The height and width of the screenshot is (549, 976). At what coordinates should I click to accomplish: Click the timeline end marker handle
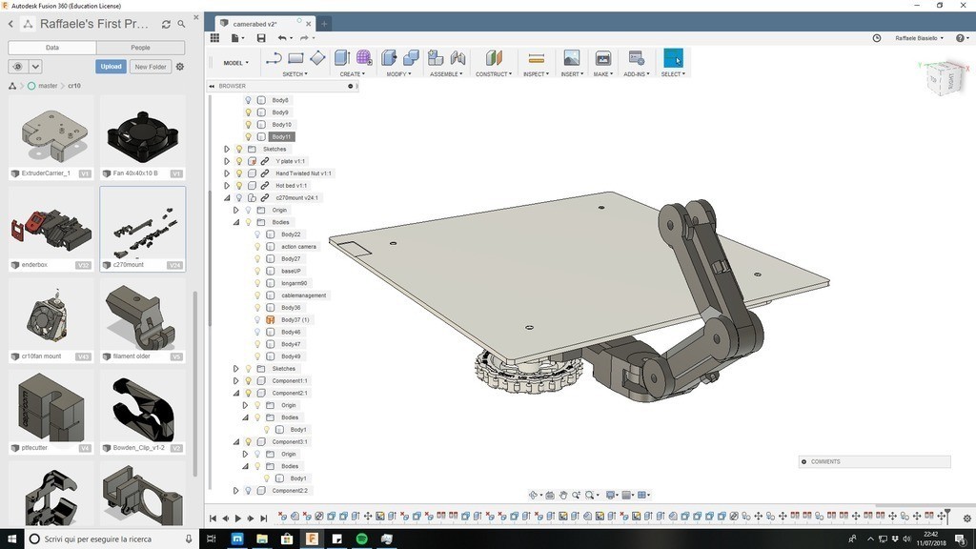coord(946,514)
